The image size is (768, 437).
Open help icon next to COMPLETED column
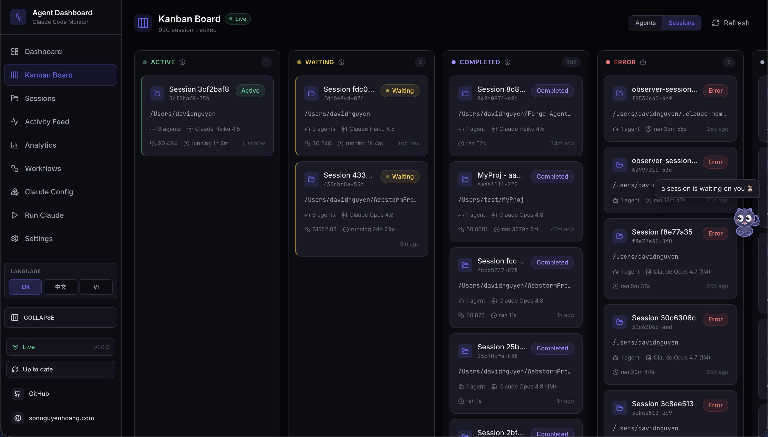pos(507,62)
